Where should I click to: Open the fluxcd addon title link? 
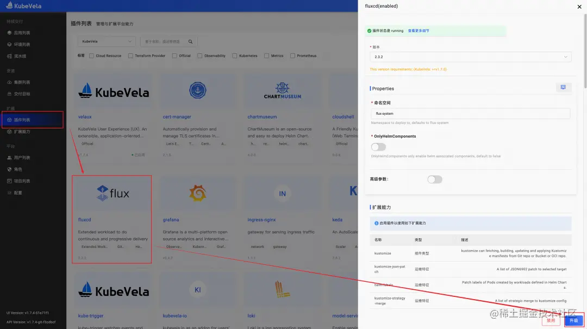coord(85,220)
